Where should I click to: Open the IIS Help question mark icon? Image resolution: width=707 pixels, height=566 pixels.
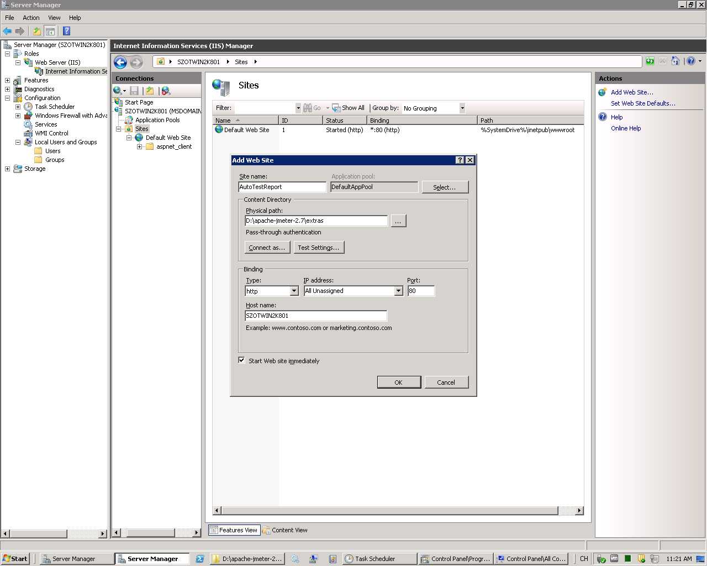(x=691, y=61)
